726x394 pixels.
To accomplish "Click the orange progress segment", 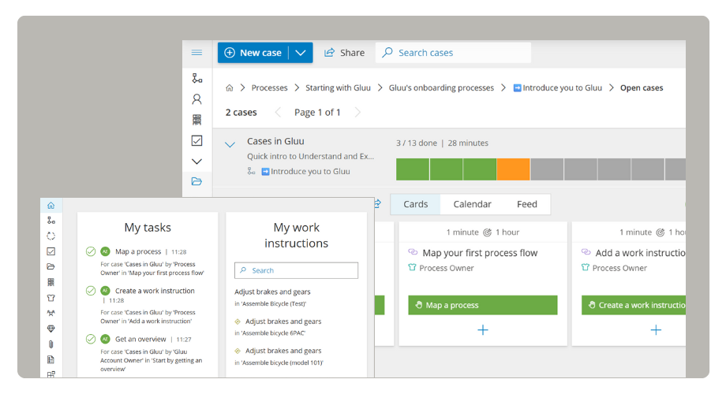I will tap(514, 169).
